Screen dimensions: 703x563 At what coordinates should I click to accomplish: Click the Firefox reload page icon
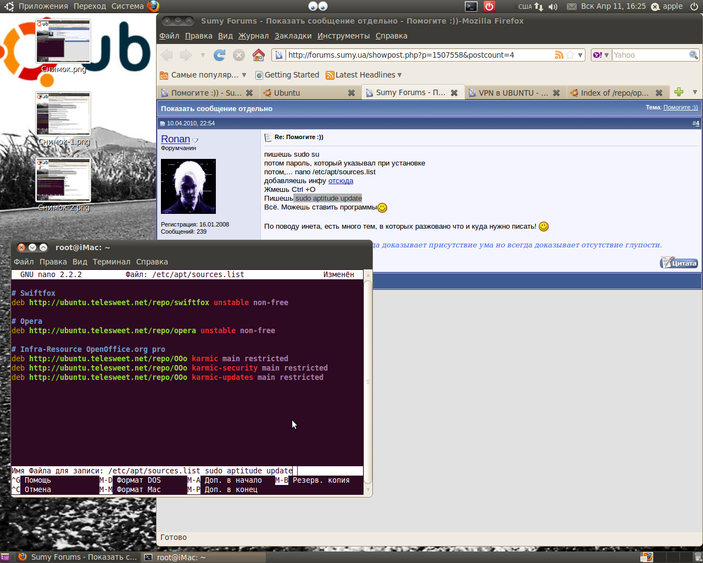[x=220, y=55]
